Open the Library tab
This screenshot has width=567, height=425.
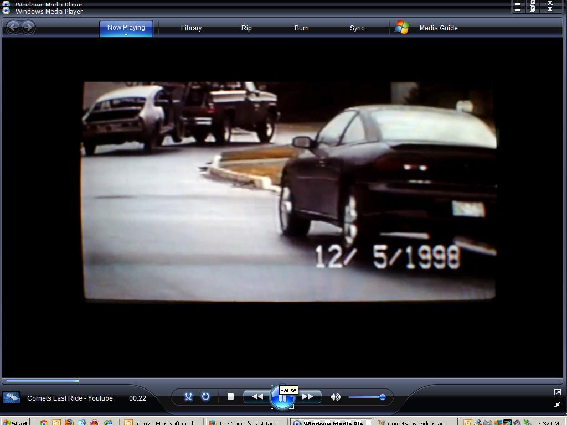[191, 28]
